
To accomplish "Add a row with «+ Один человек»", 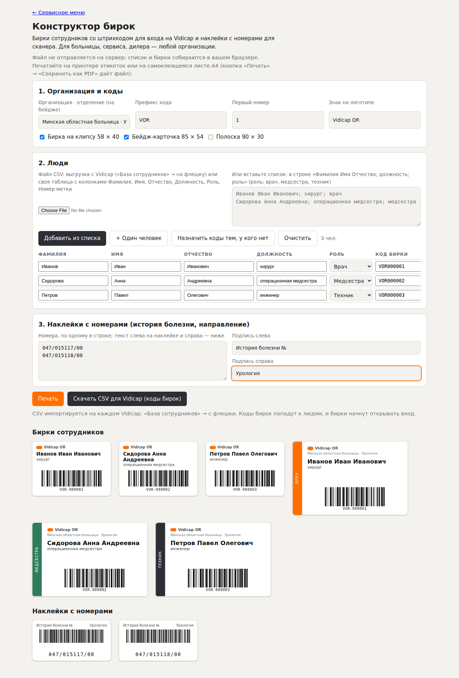I will [139, 238].
